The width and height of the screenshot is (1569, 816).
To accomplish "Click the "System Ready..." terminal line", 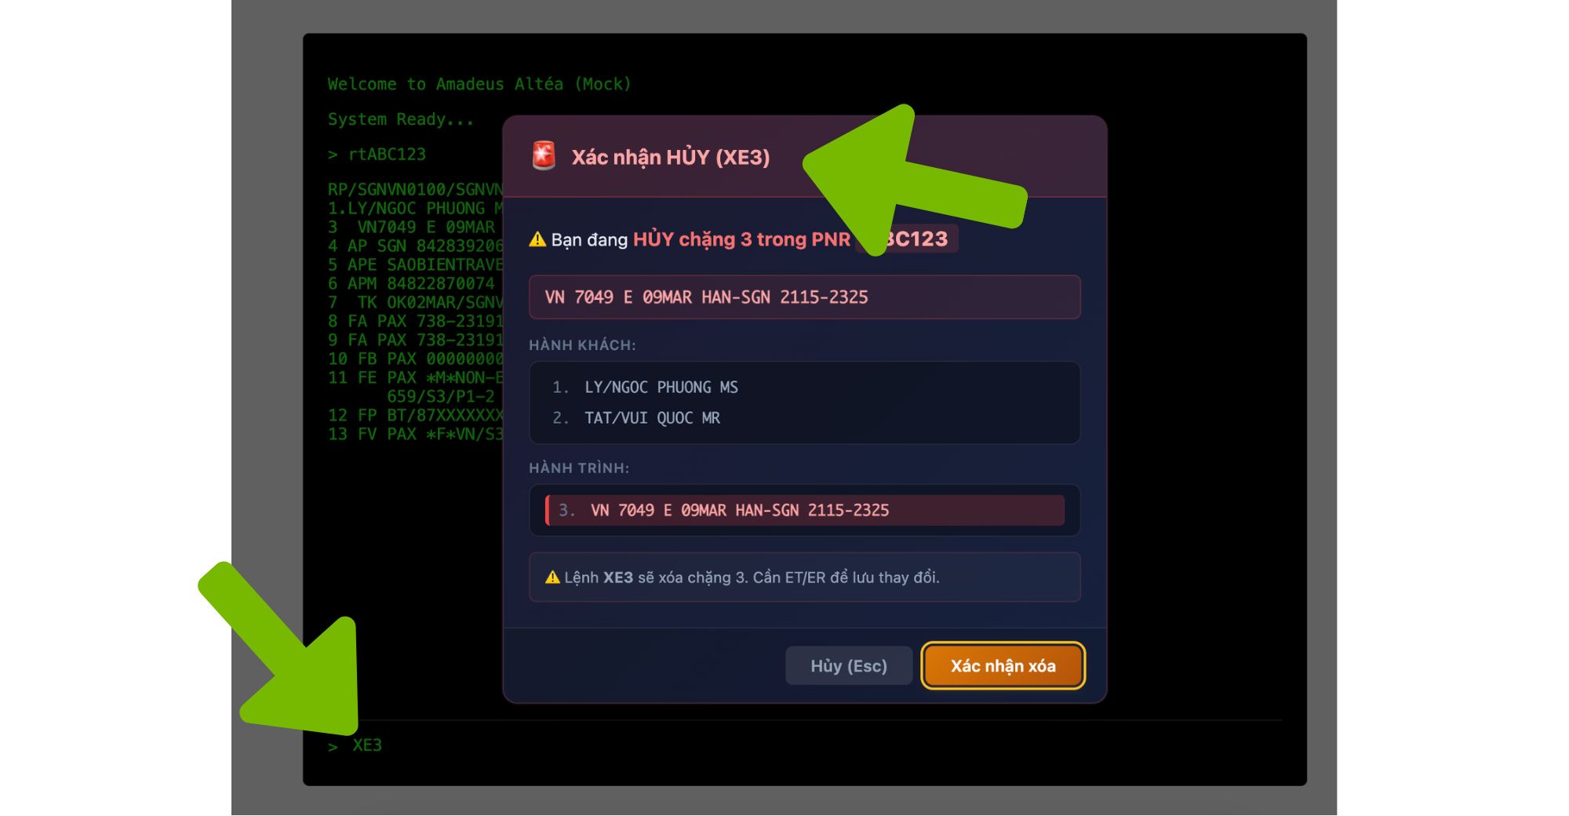I will [x=401, y=119].
